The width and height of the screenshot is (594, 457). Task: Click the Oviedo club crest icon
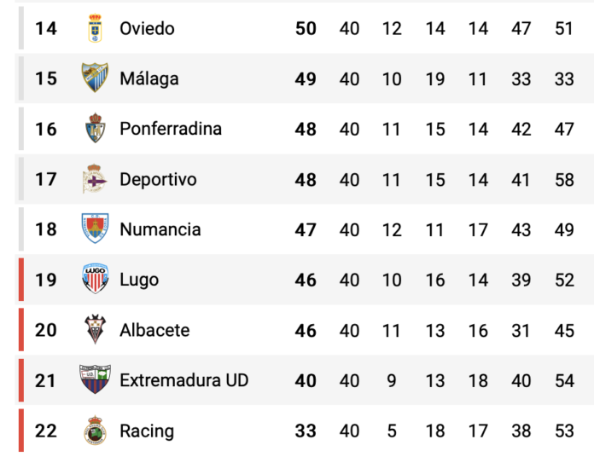click(95, 28)
